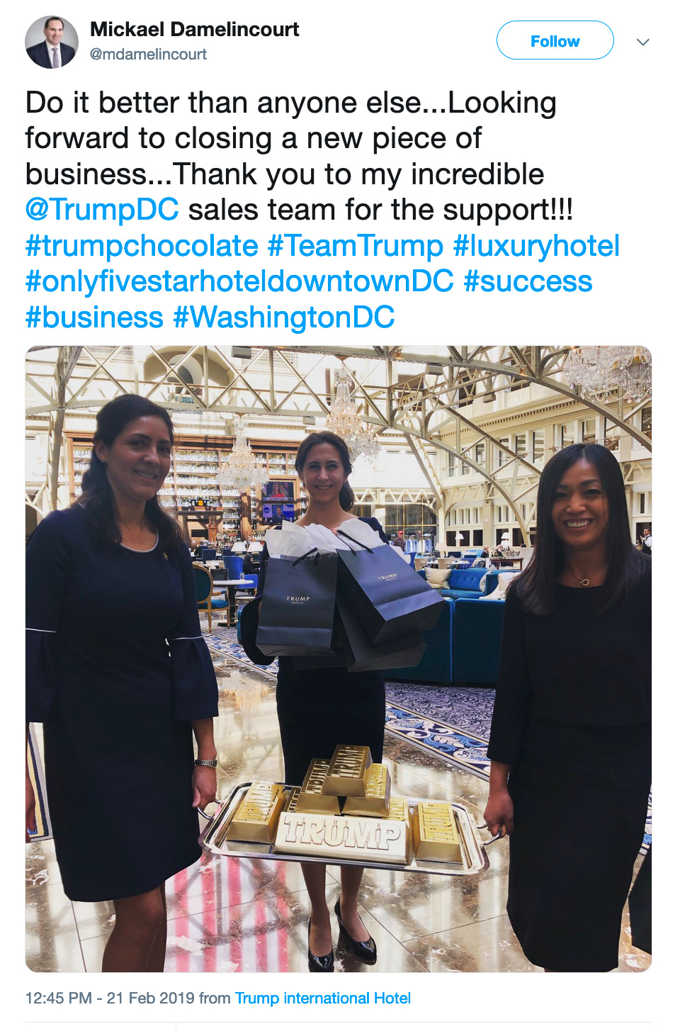The image size is (680, 1029).
Task: Open the #business hashtag
Action: tap(94, 317)
